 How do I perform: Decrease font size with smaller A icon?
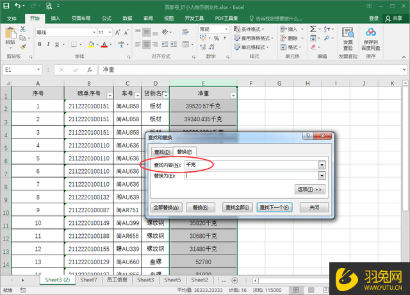coord(126,32)
